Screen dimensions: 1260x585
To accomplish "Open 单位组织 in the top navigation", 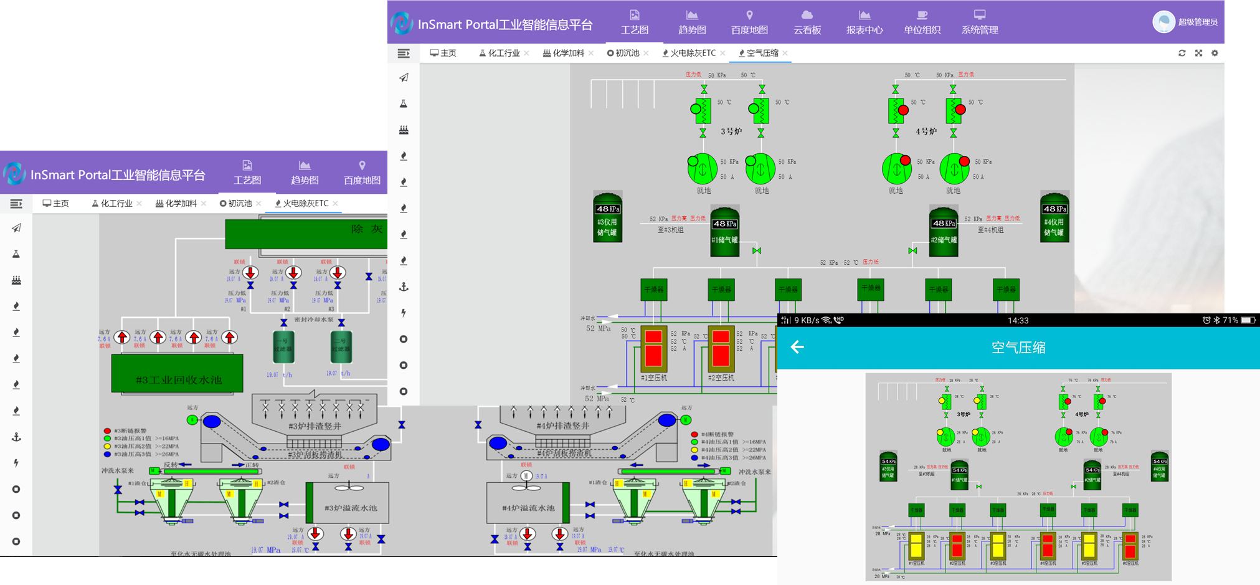I will [922, 22].
